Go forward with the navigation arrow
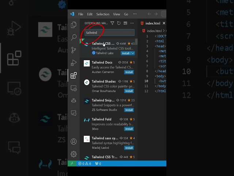This screenshot has height=176, width=234. click(156, 14)
